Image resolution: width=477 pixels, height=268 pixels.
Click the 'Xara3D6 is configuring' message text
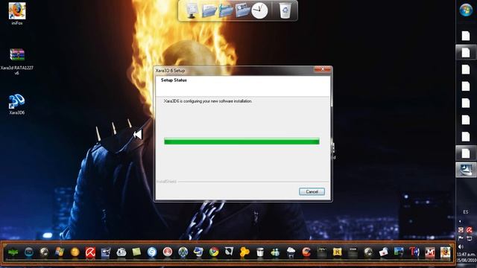(208, 101)
